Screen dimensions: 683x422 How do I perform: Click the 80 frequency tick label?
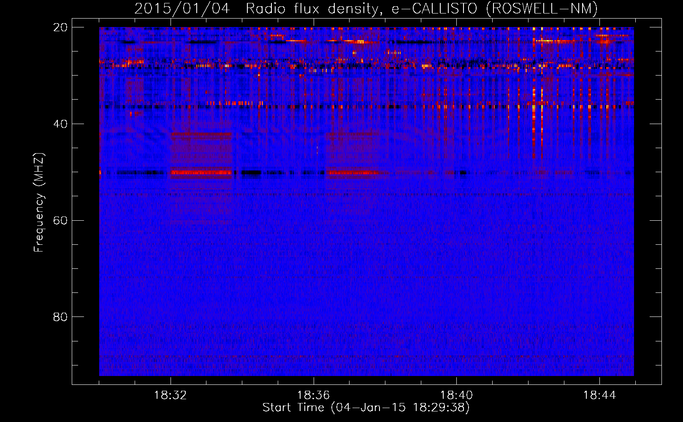tap(60, 316)
